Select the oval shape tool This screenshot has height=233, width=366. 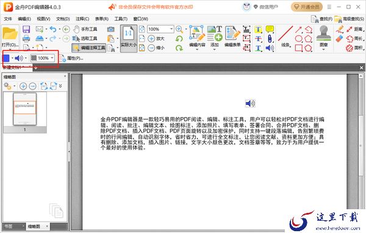(298, 38)
